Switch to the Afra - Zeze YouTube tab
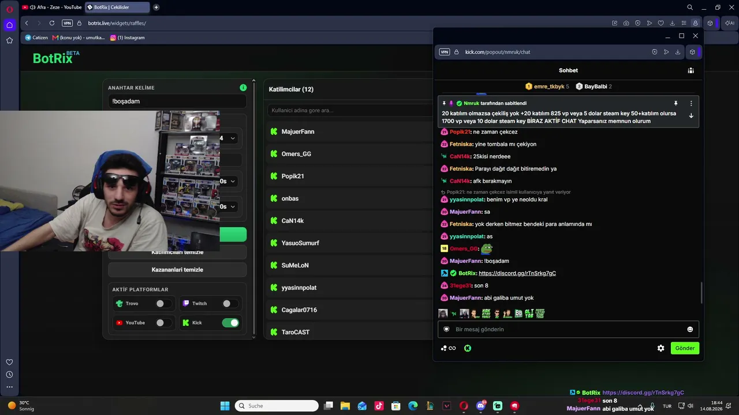 (52, 7)
